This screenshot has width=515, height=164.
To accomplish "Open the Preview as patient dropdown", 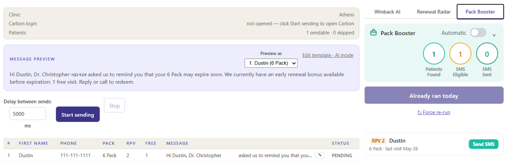I will (x=271, y=63).
